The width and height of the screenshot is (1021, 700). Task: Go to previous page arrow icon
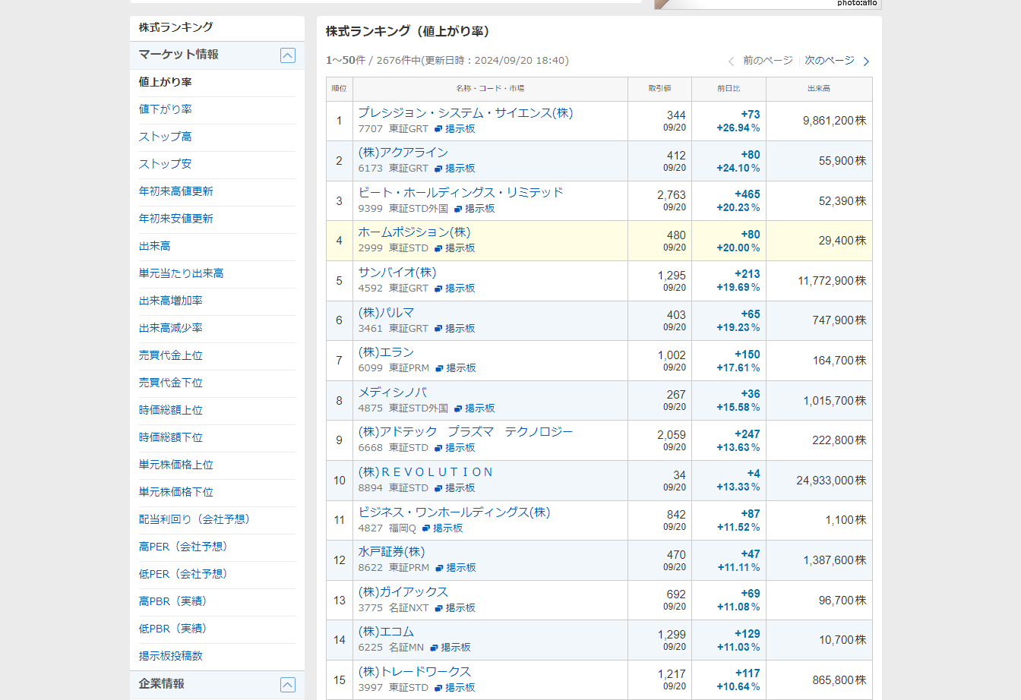pyautogui.click(x=731, y=61)
